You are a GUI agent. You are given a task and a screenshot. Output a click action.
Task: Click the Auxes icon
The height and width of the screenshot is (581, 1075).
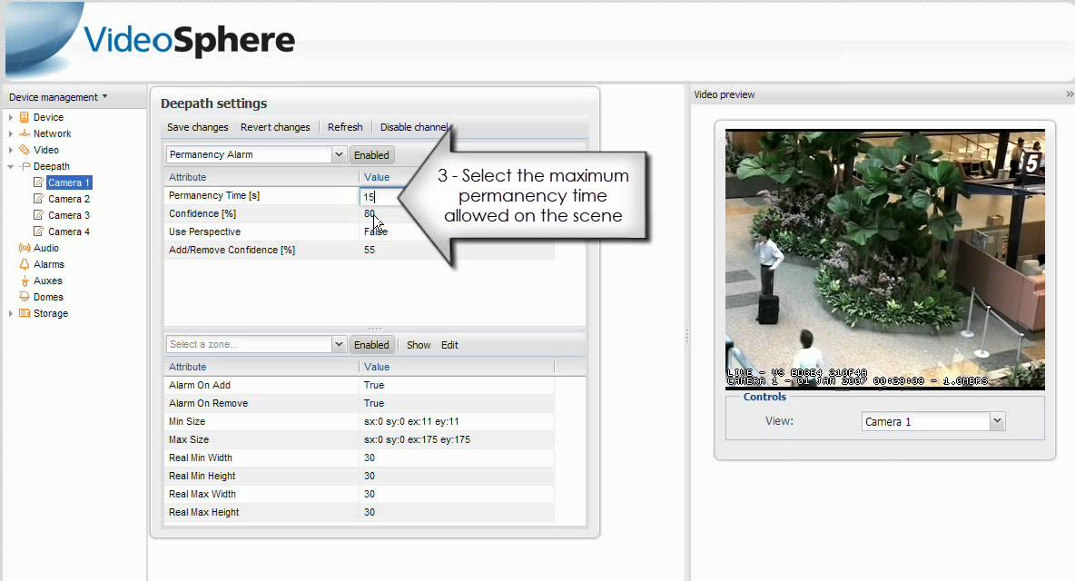(x=24, y=281)
